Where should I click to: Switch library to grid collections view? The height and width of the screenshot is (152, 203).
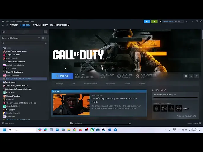tap(46, 32)
